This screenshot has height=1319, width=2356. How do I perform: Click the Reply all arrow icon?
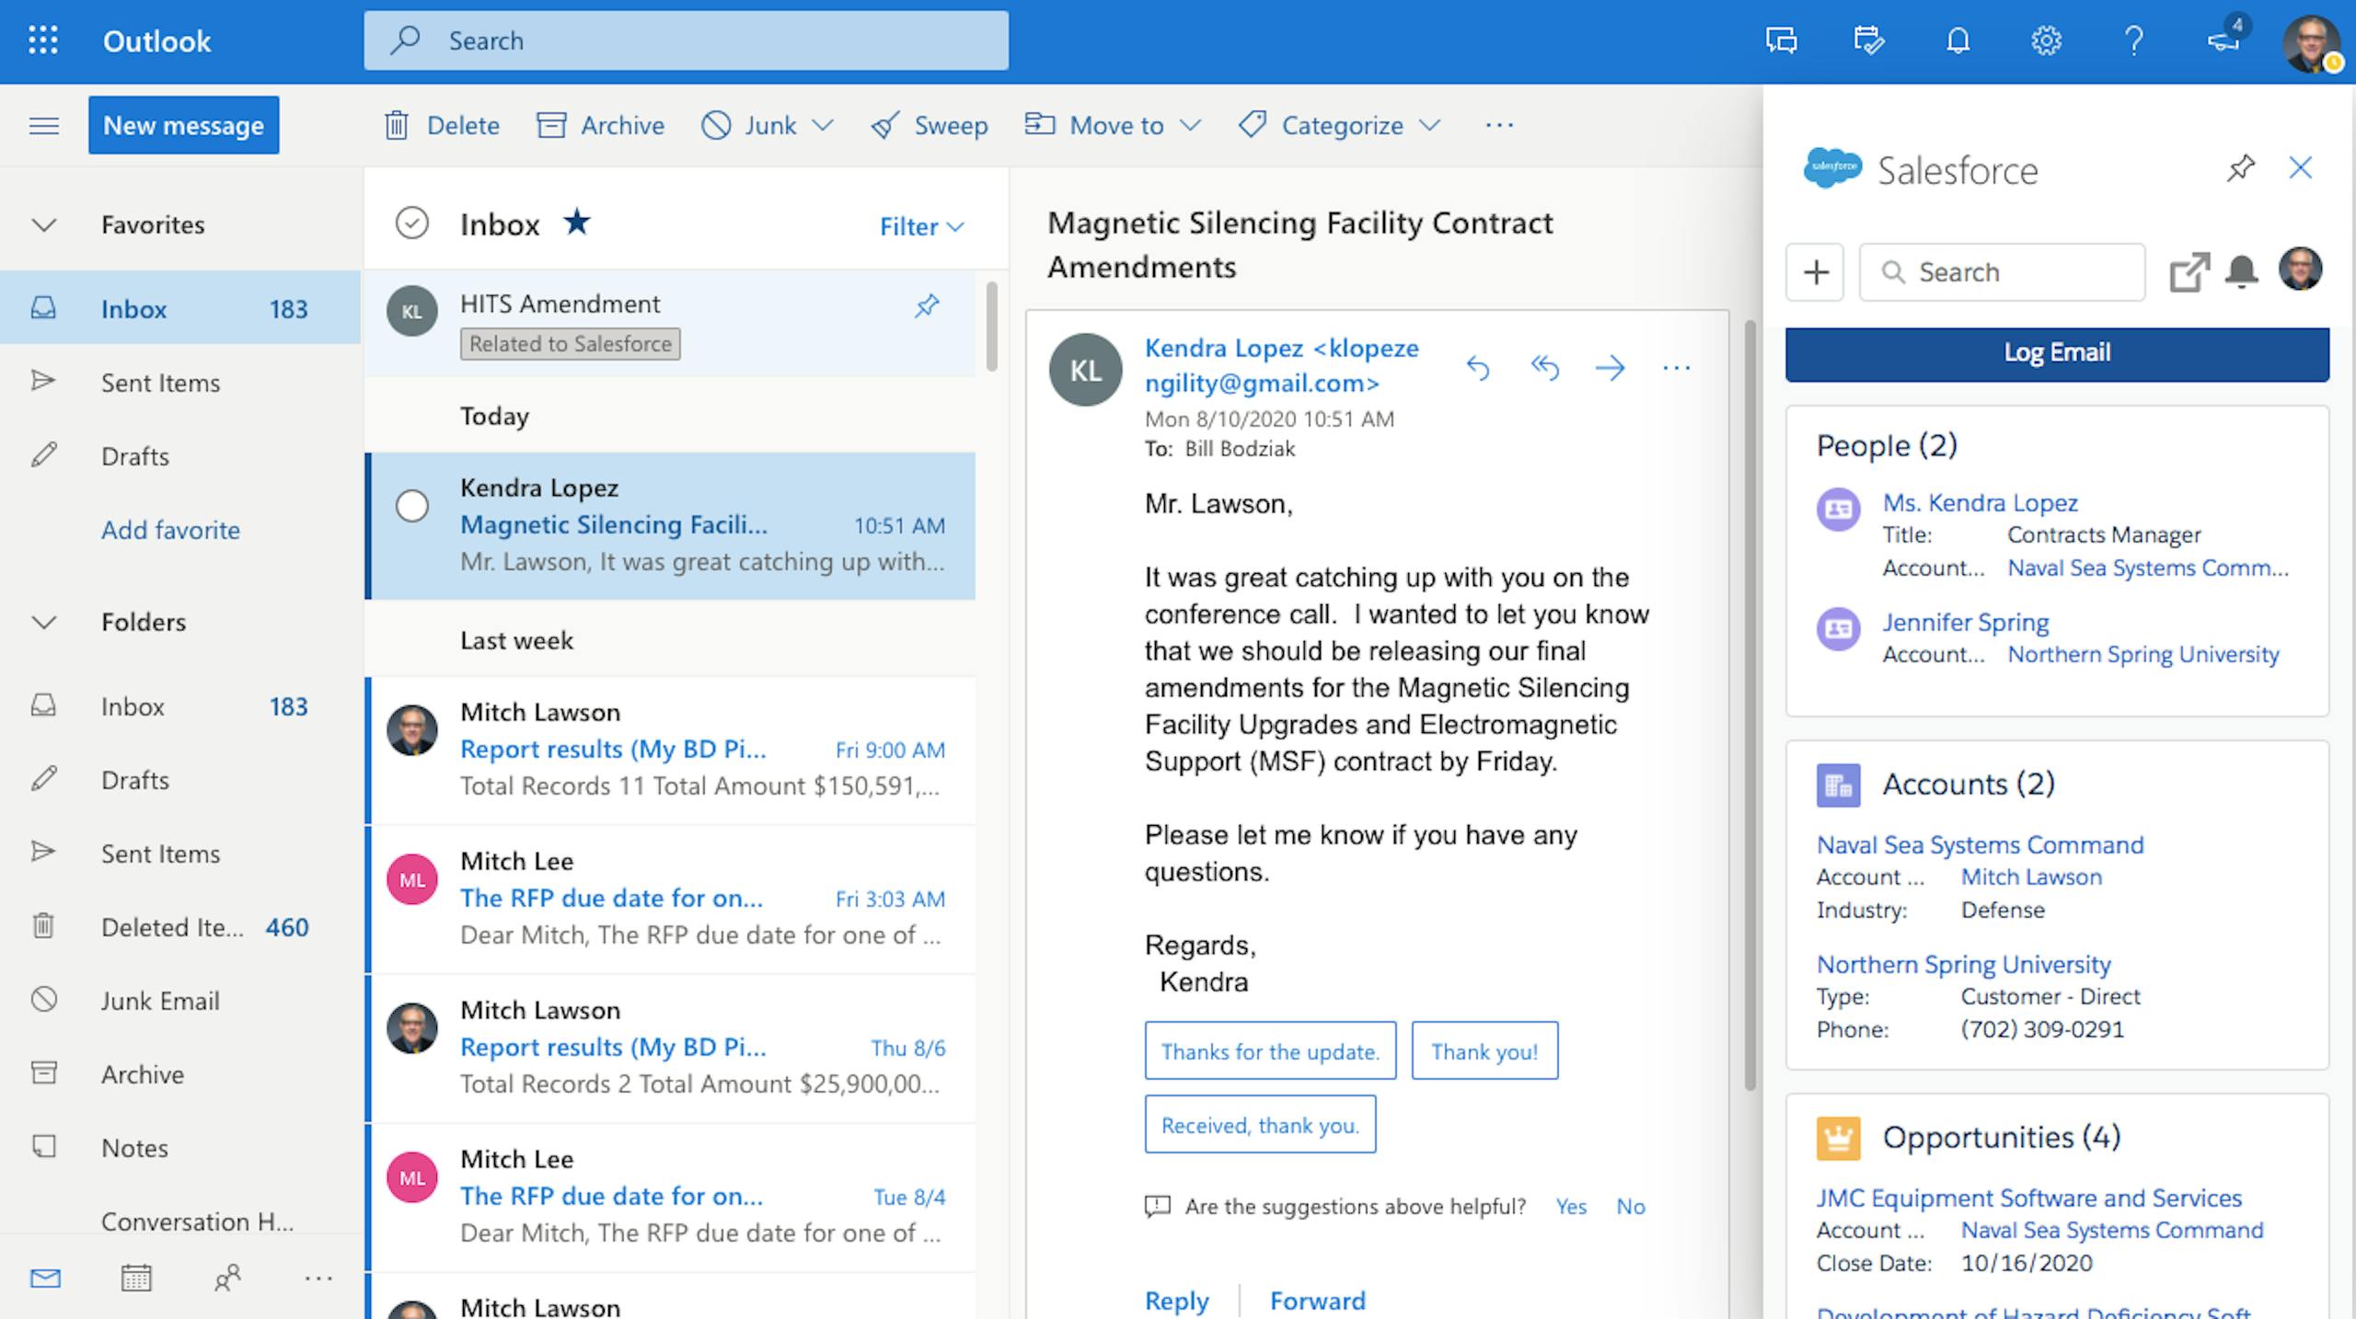pos(1544,368)
